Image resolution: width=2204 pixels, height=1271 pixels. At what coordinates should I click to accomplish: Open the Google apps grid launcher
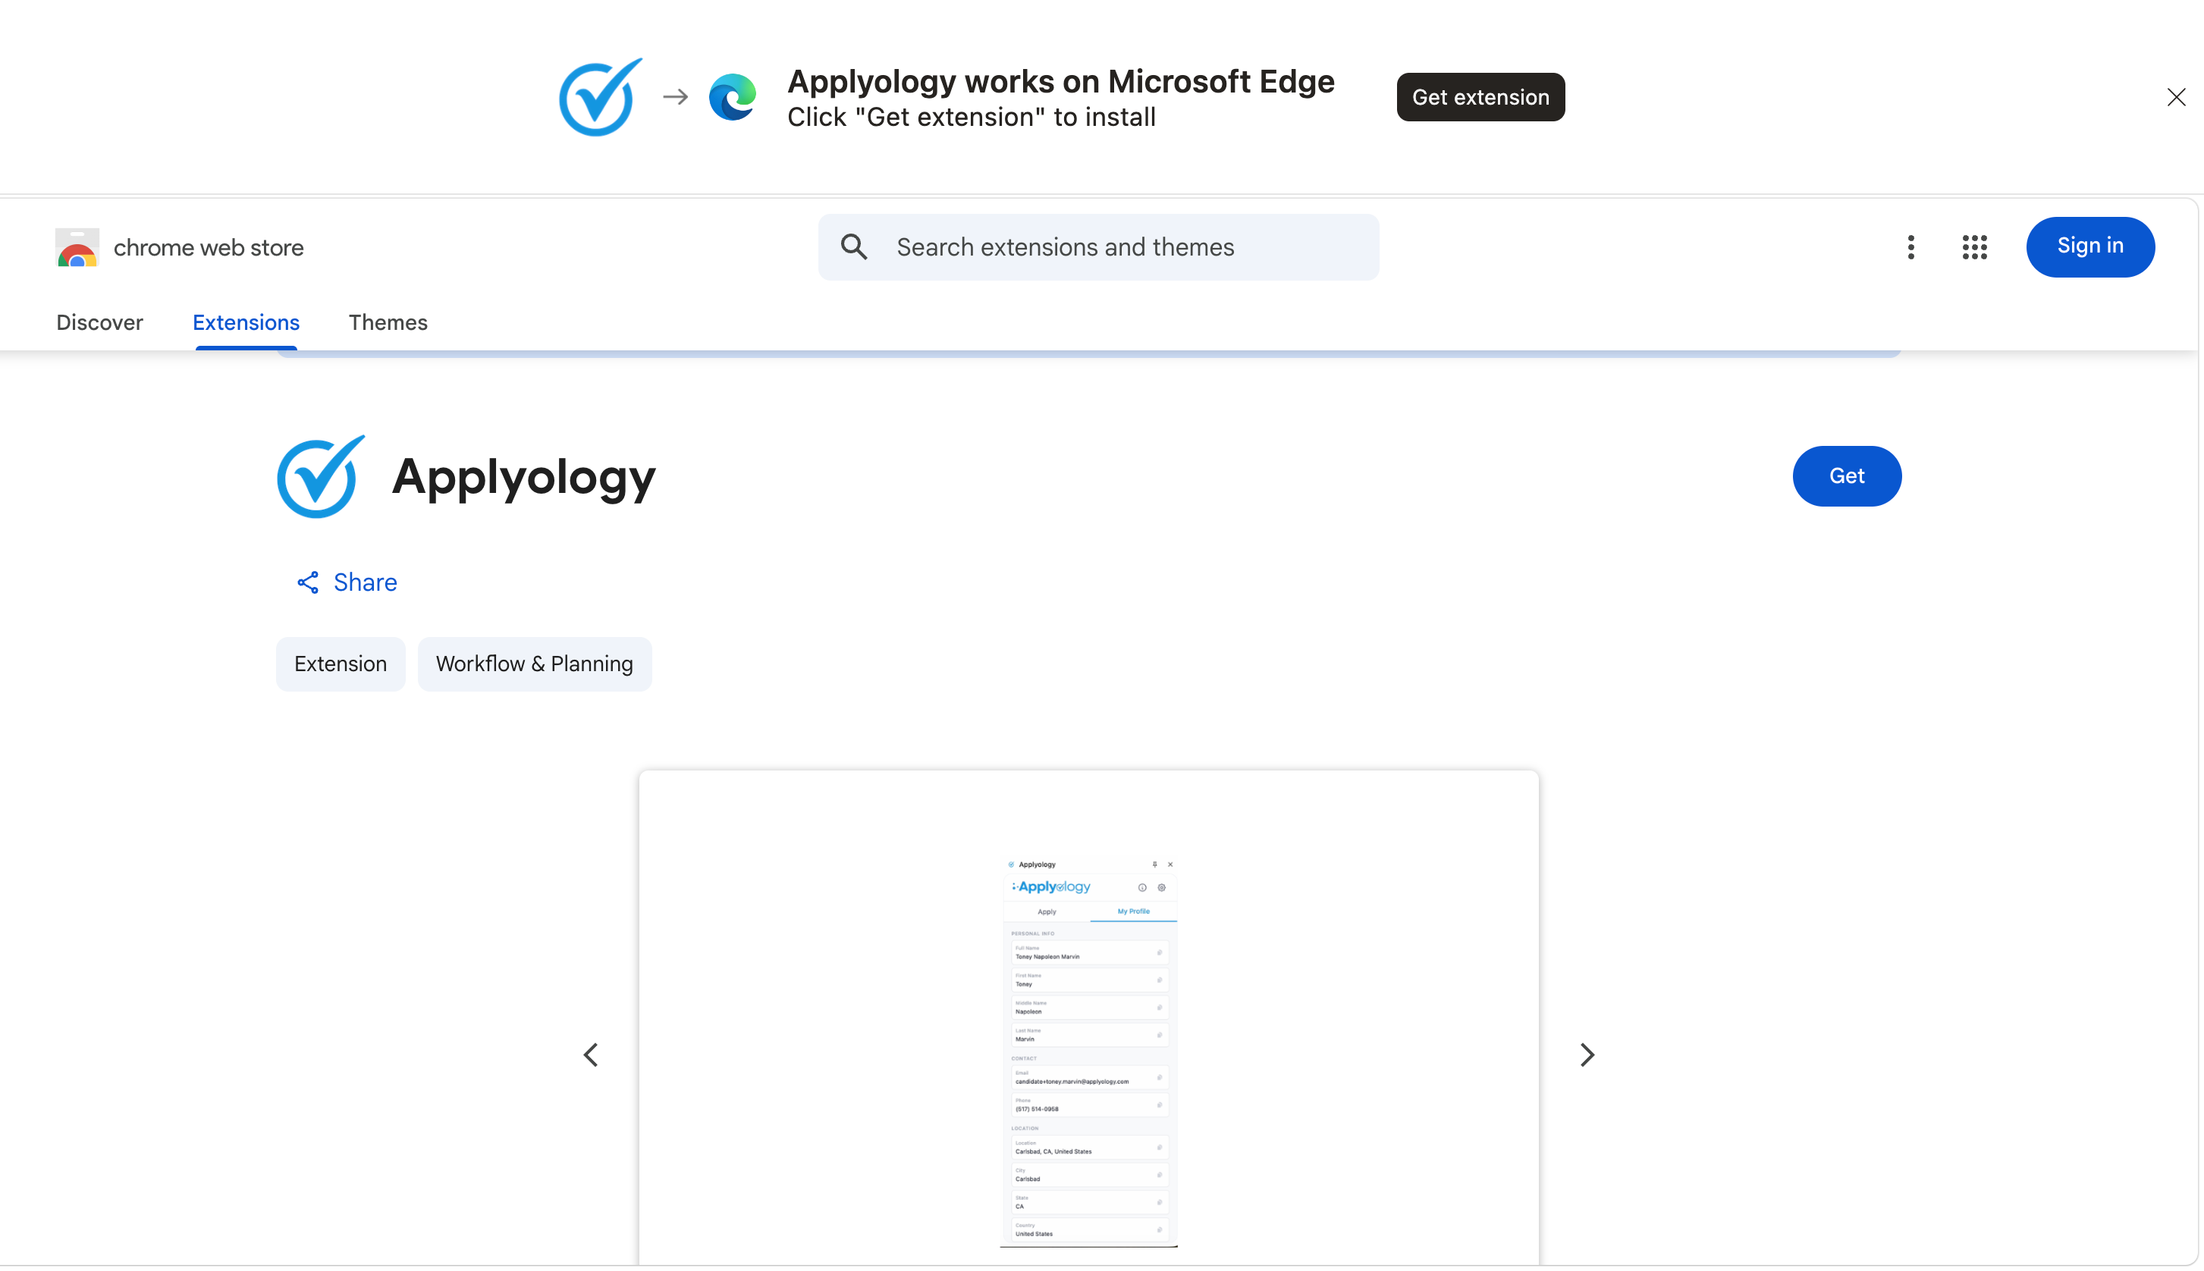1974,247
